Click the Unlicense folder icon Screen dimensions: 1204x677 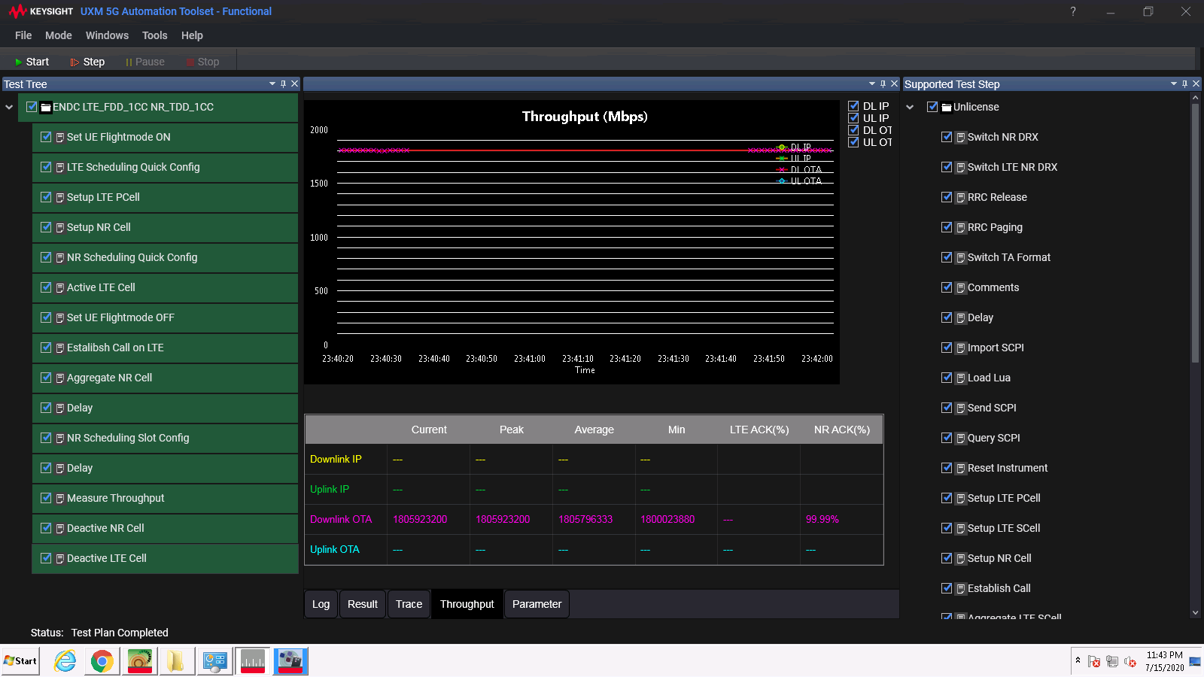947,108
